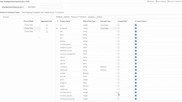This screenshot has width=182, height=102.
Task: Edit the setting name field shopifyproductresponse_json_1
Action: pos(13,7)
